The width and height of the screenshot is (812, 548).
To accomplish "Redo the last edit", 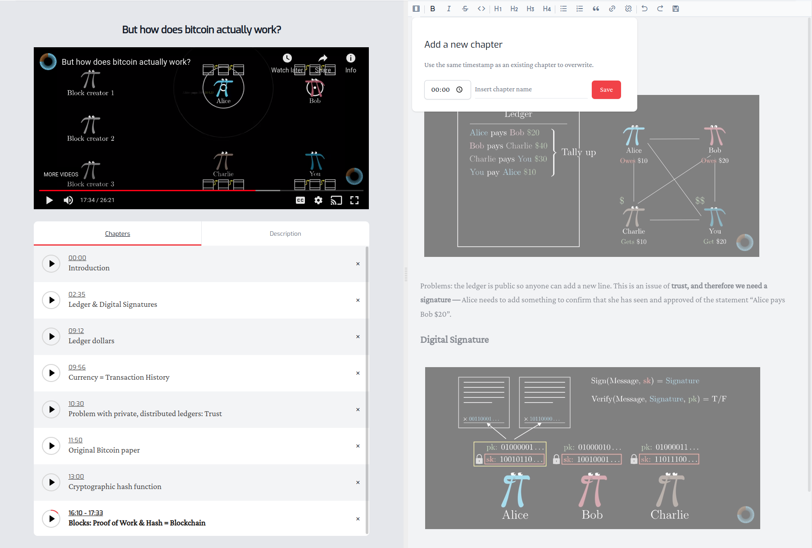I will pos(660,9).
